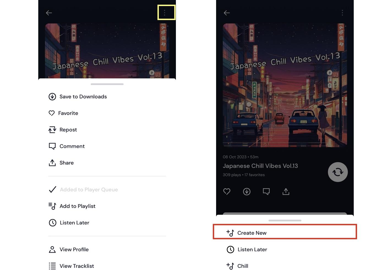Download track using icon below title
This screenshot has width=392, height=278.
tap(247, 191)
